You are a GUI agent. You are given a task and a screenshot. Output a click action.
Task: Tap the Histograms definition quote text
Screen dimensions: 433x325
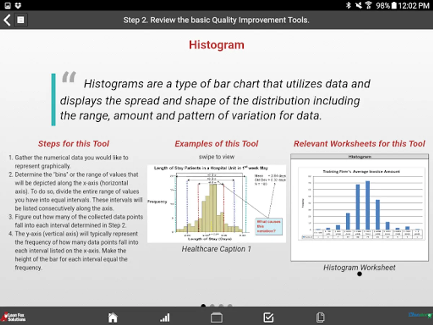[215, 100]
